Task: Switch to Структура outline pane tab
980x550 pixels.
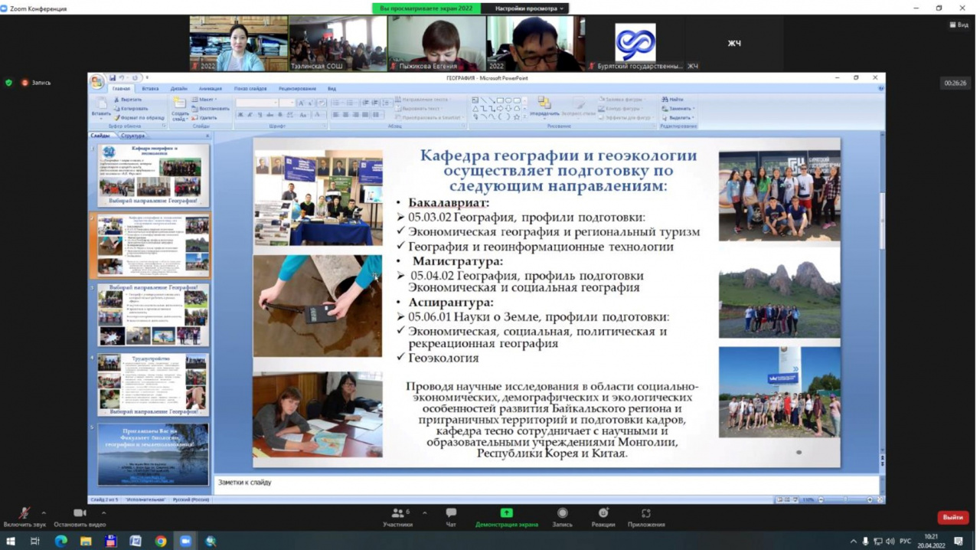Action: tap(132, 136)
